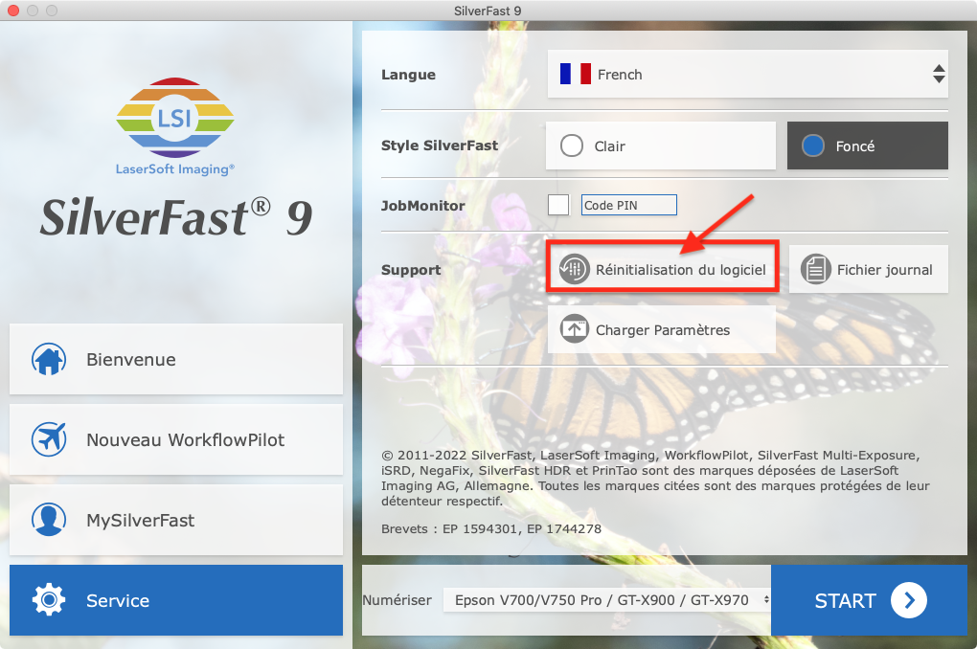Open the Fichier journal button

click(869, 269)
